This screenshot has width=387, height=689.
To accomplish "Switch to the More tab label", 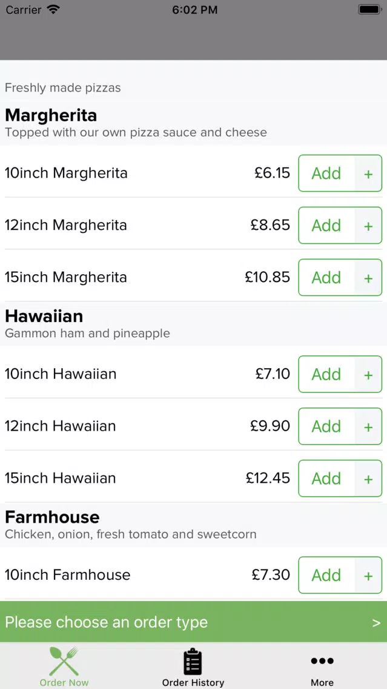I will coord(322,682).
